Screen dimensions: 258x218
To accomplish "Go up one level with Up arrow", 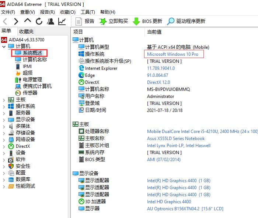I will pyautogui.click(x=28, y=20).
